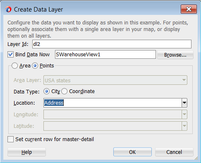The height and width of the screenshot is (163, 201).
Task: Expand the Latitude dropdown arrow
Action: (x=184, y=126)
